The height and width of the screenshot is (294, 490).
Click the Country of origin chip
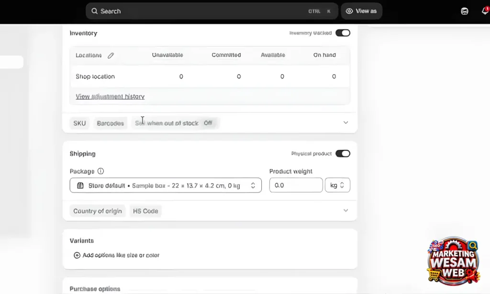coord(98,211)
